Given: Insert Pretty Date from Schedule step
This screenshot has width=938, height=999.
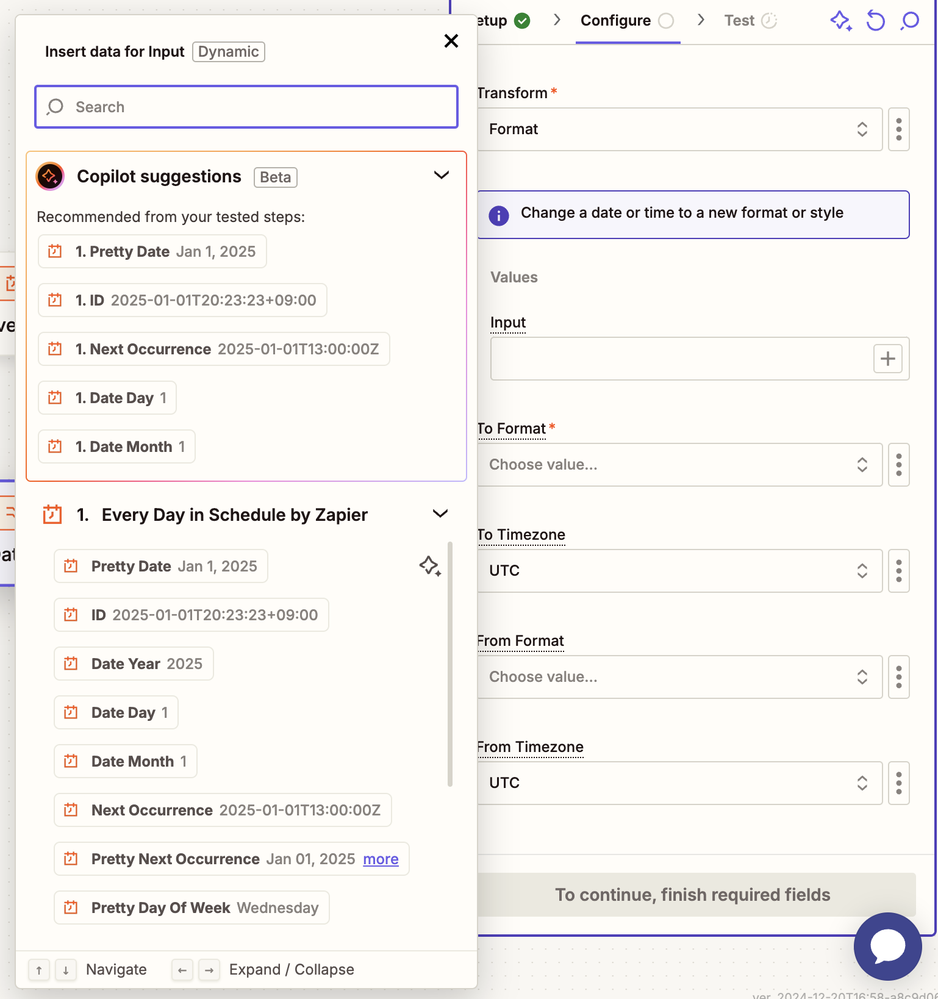Looking at the screenshot, I should click(161, 566).
